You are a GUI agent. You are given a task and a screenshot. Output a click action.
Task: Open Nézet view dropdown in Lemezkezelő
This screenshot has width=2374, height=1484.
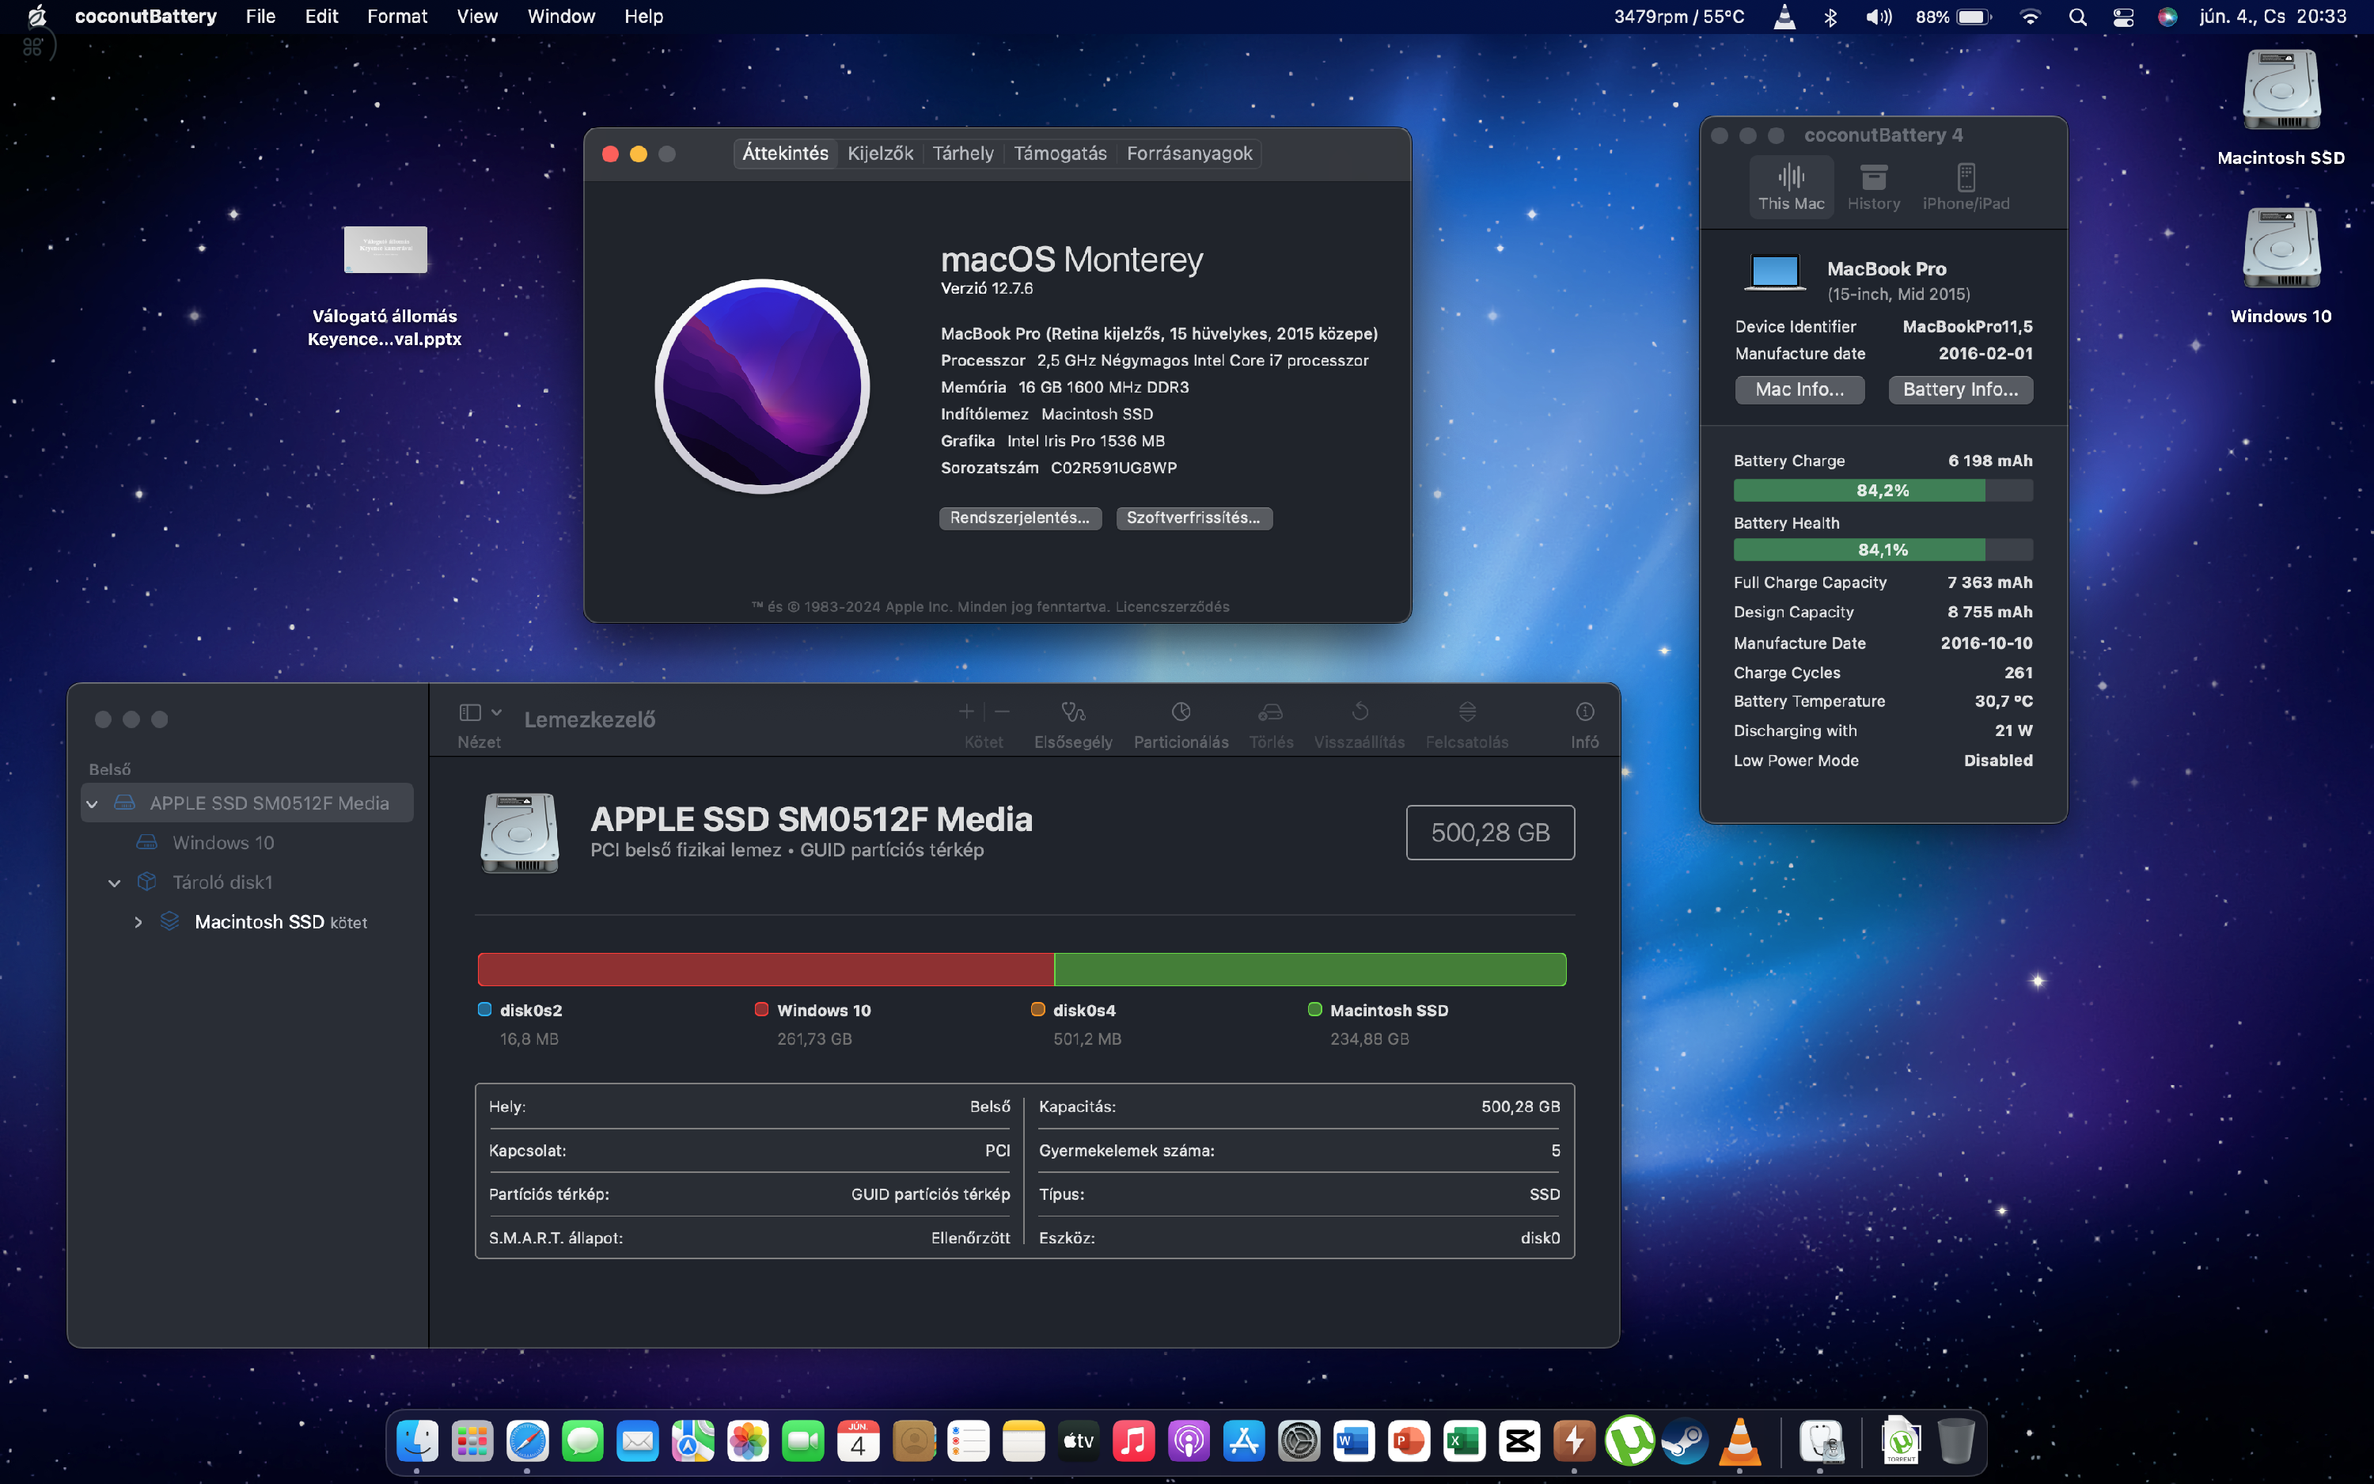[x=480, y=712]
